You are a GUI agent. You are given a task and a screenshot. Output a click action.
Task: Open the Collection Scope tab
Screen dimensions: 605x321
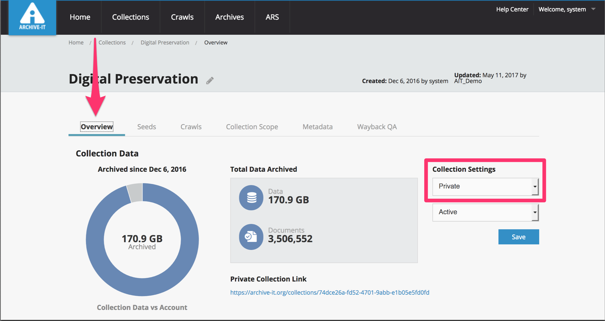click(x=252, y=127)
